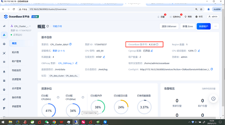Image resolution: width=225 pixels, height=125 pixels.
Task: Edit the Cgroup configuration setting
Action: (x=152, y=51)
